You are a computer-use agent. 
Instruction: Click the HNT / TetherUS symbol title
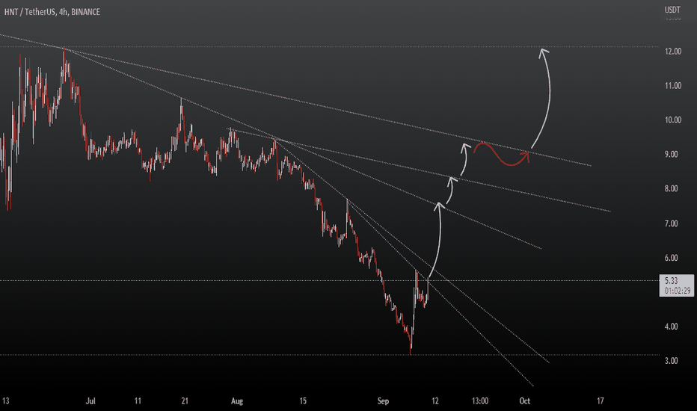tap(52, 12)
